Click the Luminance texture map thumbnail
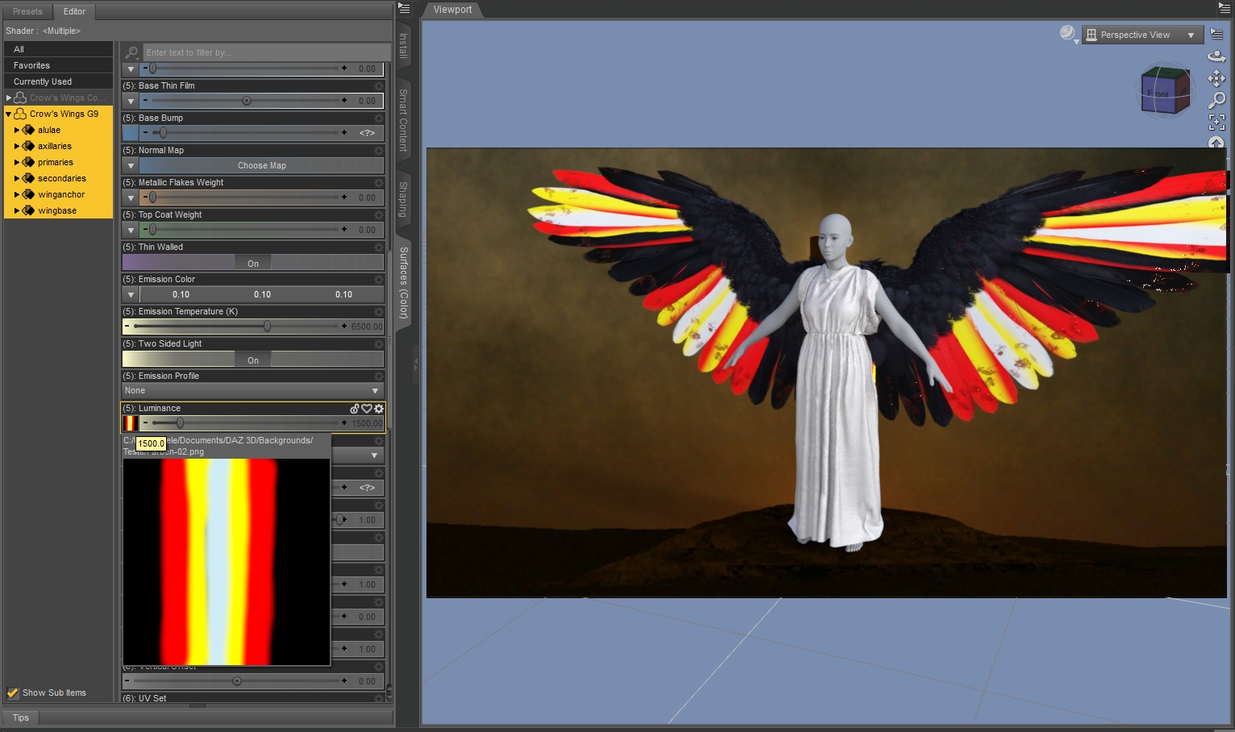Viewport: 1235px width, 732px height. tap(130, 423)
